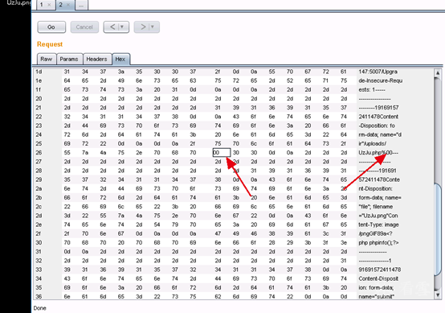Open the Headers tab
445x313 pixels.
tap(96, 59)
